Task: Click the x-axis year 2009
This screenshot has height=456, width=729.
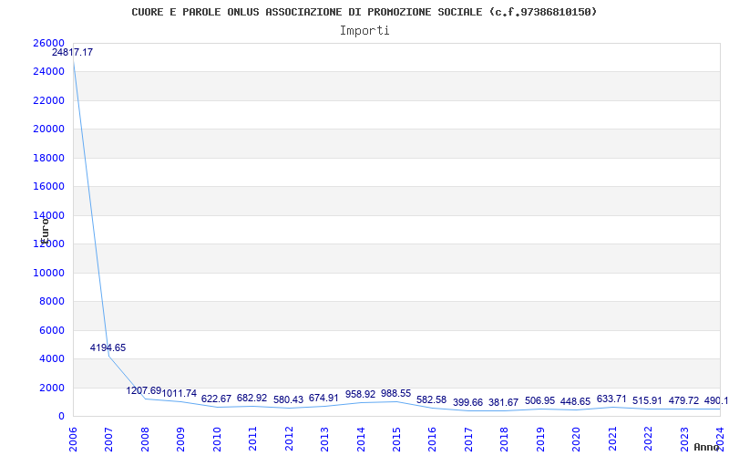Action: (x=180, y=440)
